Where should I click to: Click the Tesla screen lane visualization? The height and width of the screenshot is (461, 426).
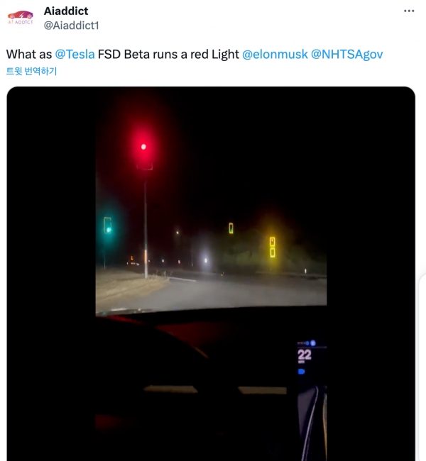tap(312, 423)
